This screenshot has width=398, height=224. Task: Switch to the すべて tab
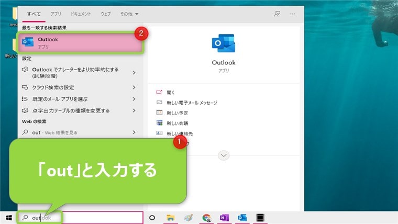34,14
